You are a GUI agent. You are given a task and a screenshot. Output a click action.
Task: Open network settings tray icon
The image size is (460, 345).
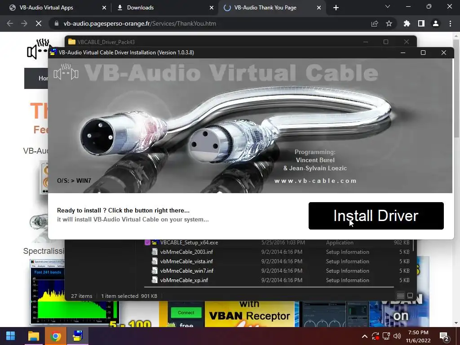[x=386, y=336]
